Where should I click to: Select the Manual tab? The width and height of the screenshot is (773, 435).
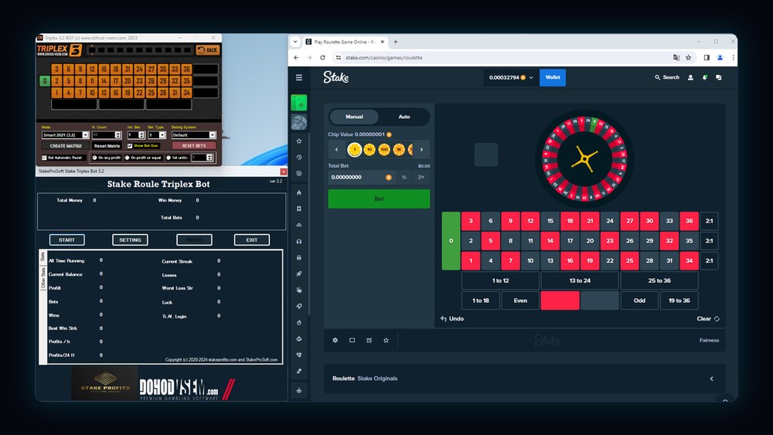[354, 117]
